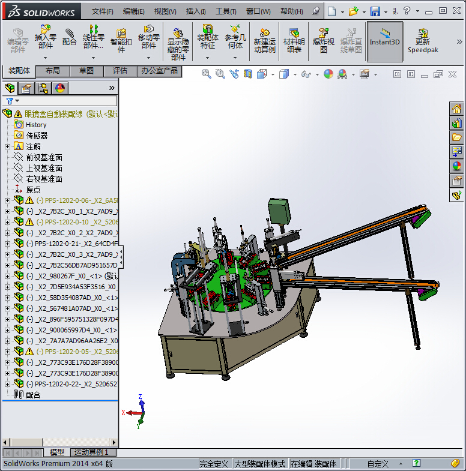This screenshot has width=466, height=471.
Task: Click the Exploded View (爆炸视图) tool
Action: [323, 41]
